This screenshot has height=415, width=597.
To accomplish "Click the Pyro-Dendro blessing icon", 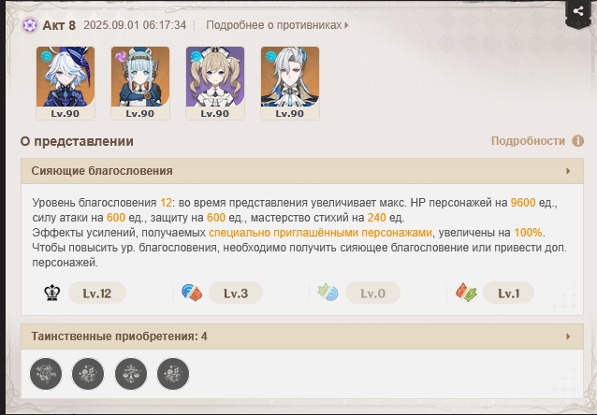I will coord(466,293).
